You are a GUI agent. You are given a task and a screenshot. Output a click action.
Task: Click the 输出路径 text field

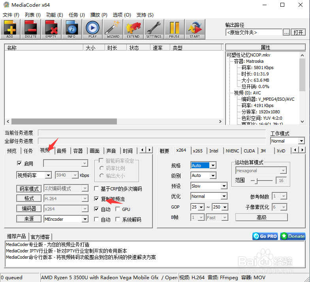[254, 32]
